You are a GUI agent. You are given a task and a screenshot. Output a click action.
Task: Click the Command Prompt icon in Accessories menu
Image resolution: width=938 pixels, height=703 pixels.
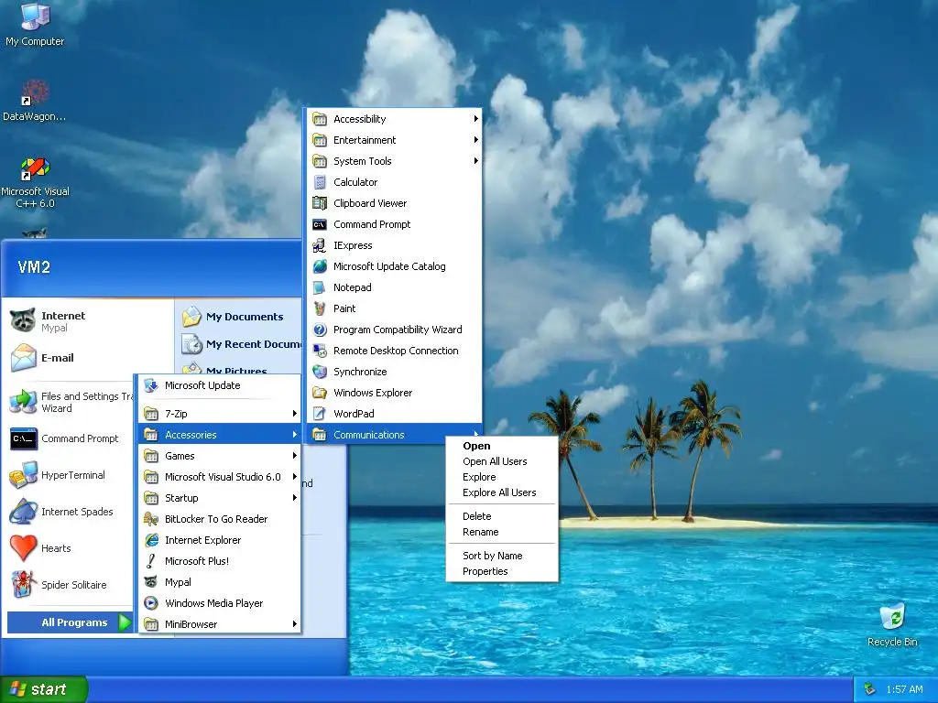tap(320, 224)
